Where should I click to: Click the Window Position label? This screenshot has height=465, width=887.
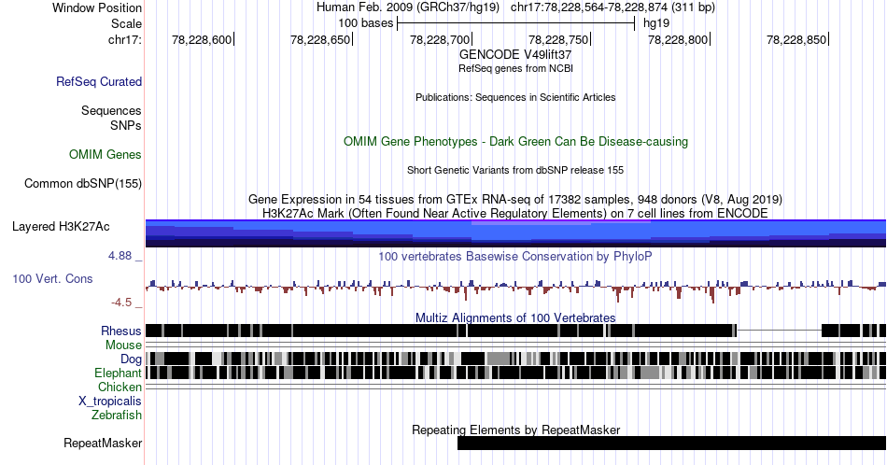tap(97, 7)
